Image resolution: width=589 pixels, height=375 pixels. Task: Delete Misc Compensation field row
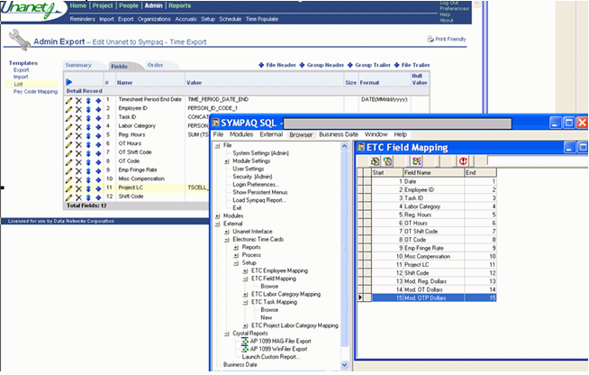(78, 179)
